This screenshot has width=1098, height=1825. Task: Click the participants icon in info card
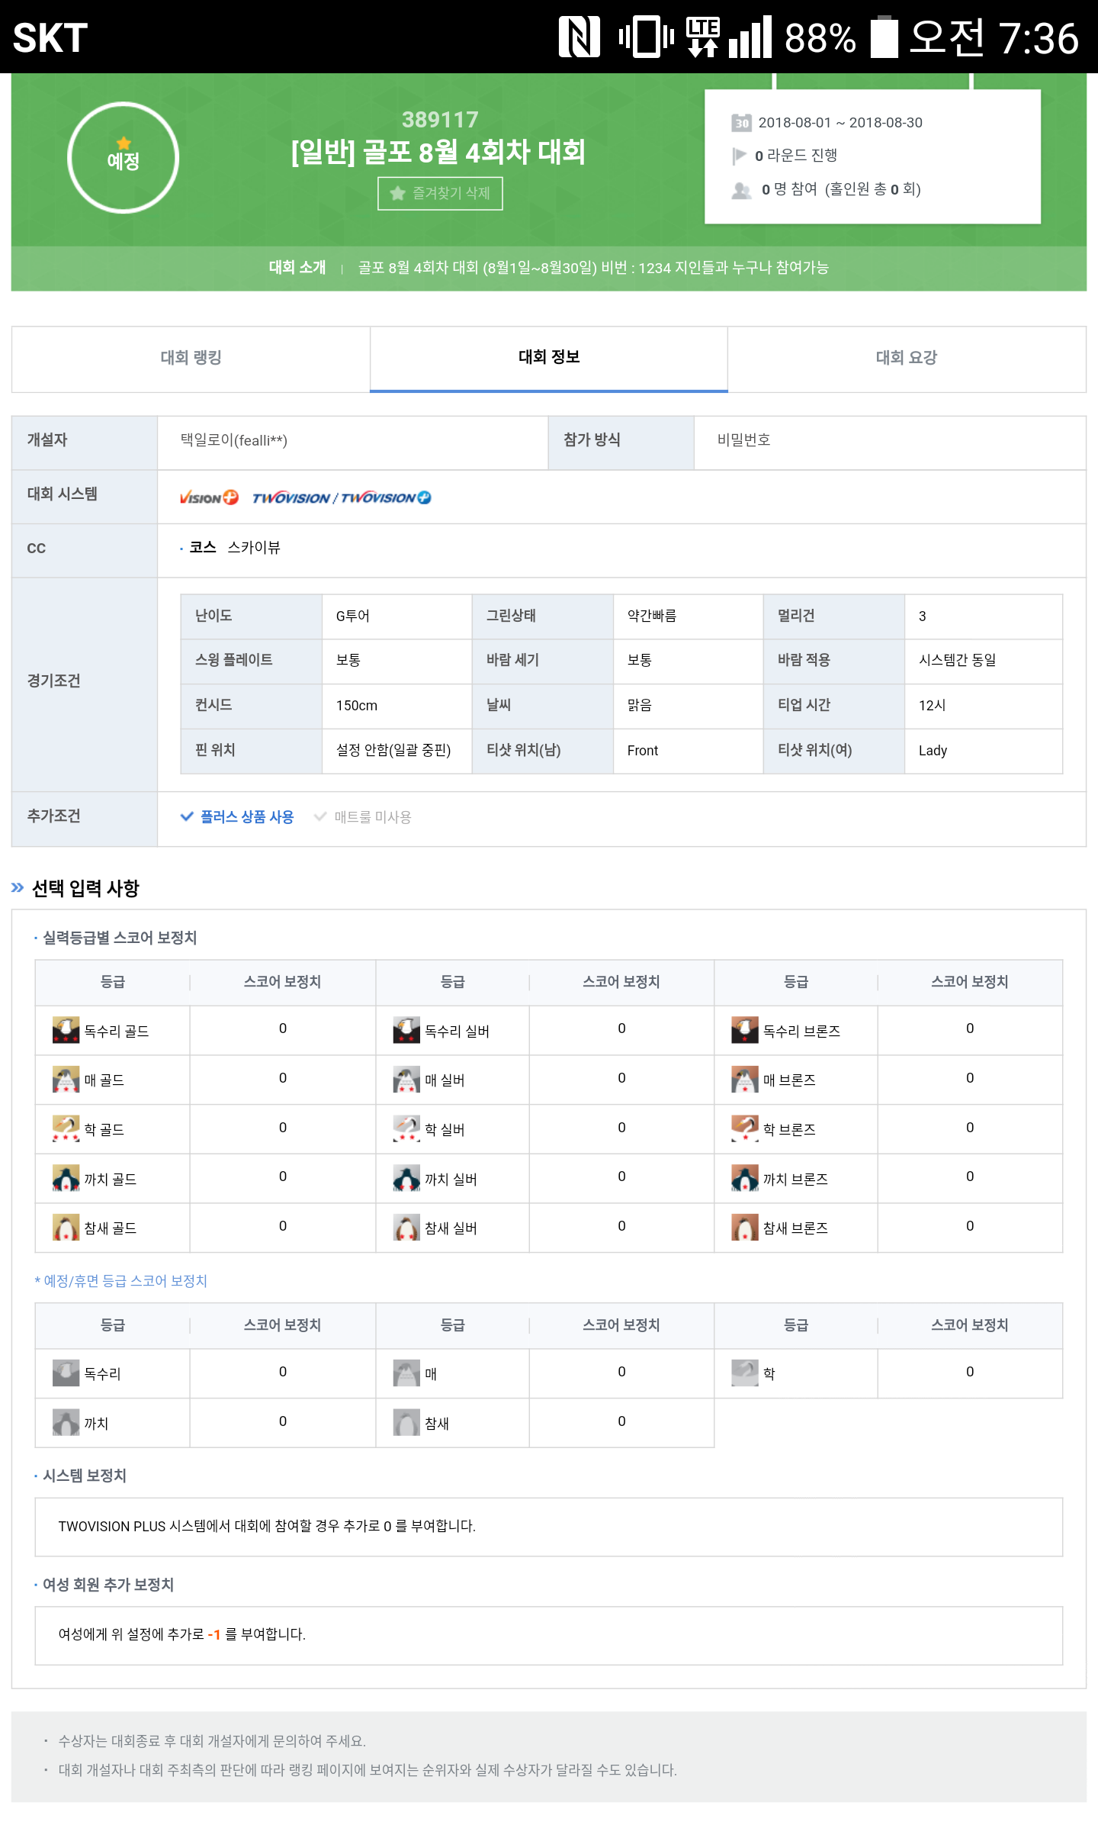741,190
